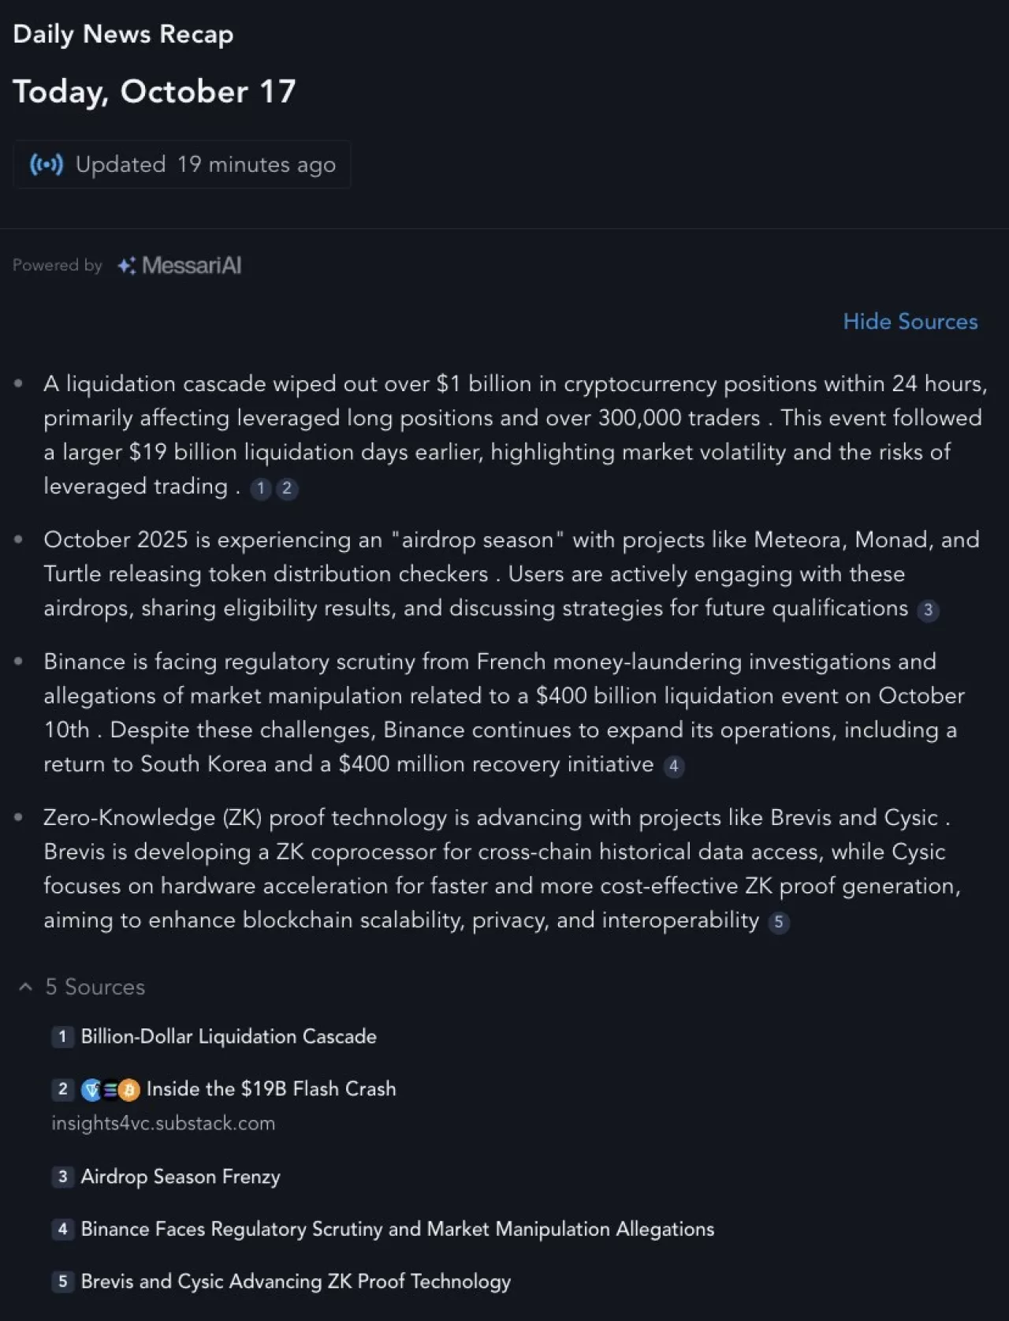Open citation 3 in airdrop paragraph
Image resolution: width=1009 pixels, height=1321 pixels.
point(928,610)
